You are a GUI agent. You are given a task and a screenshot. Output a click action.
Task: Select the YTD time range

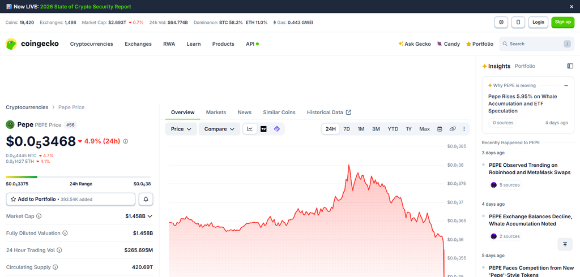[x=393, y=129]
